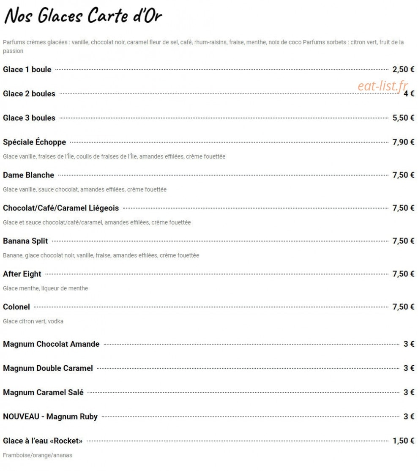Select NOUVEAU - Magnum Ruby entry

(x=50, y=416)
